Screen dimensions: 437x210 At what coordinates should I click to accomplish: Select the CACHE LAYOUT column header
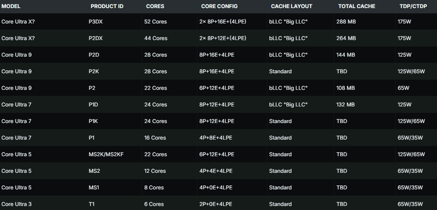click(x=292, y=6)
